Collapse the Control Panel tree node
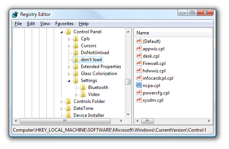 click(62, 32)
